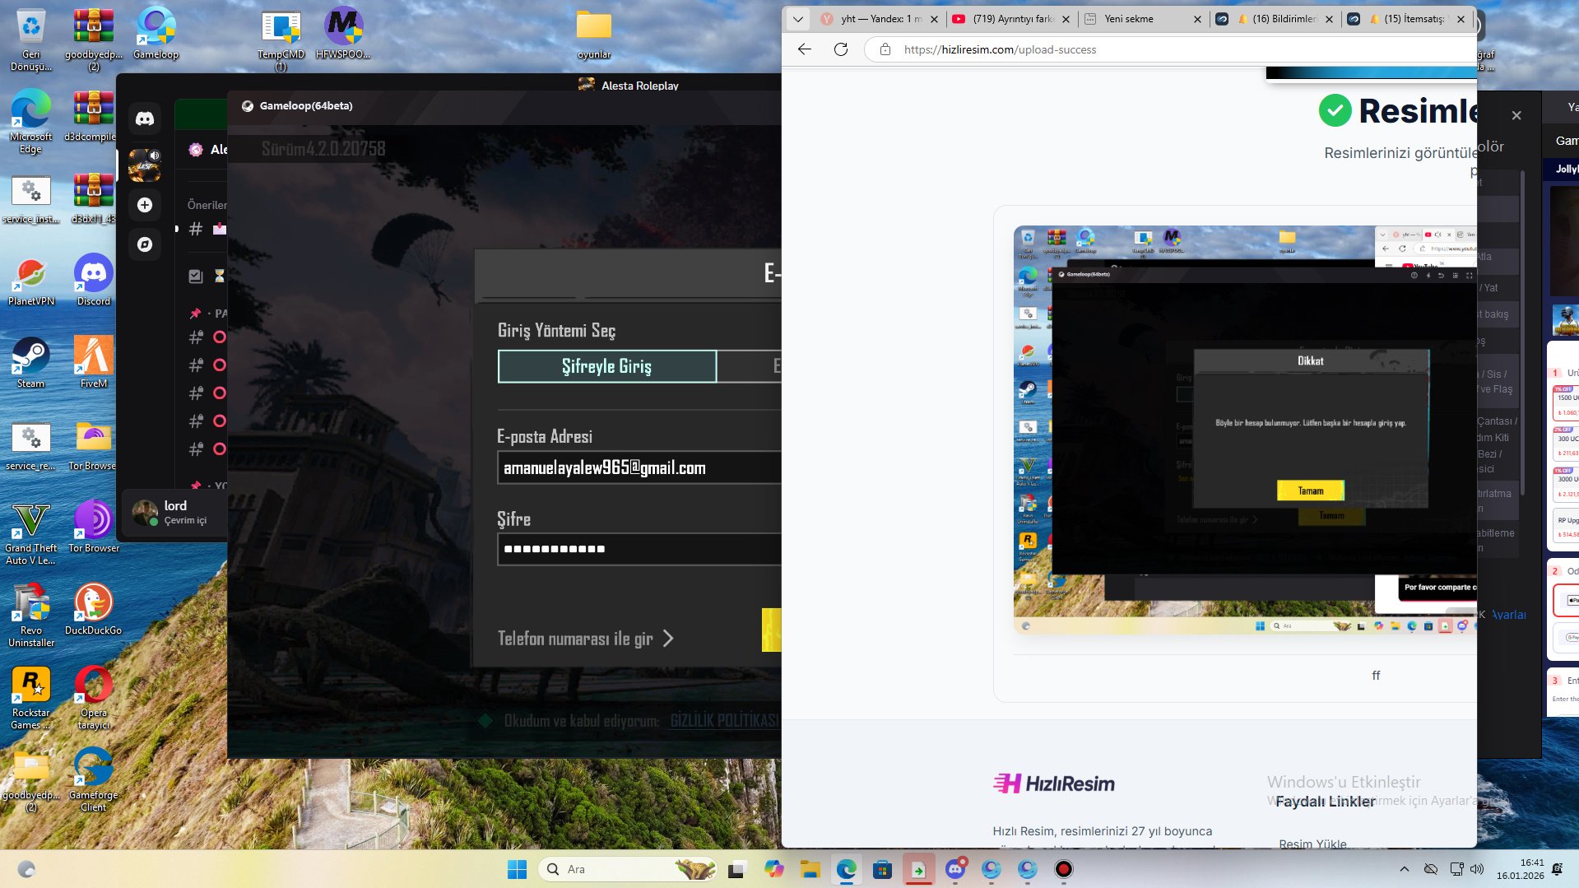The height and width of the screenshot is (888, 1579).
Task: Click the E-posta Adresi input field
Action: (640, 467)
